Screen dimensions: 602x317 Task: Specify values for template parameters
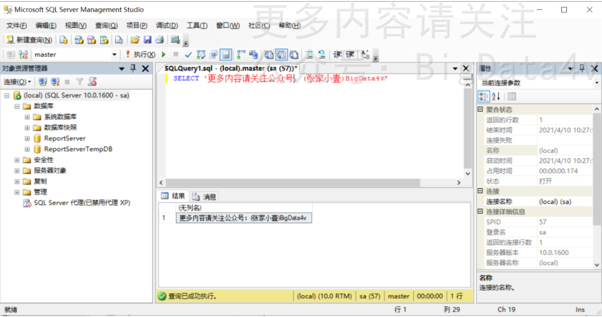click(365, 55)
